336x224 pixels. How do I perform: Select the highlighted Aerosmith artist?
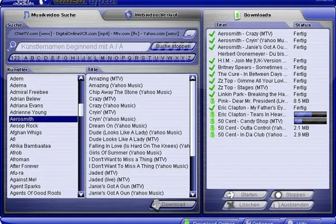43,119
